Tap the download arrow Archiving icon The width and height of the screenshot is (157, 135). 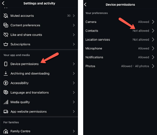point(6,73)
